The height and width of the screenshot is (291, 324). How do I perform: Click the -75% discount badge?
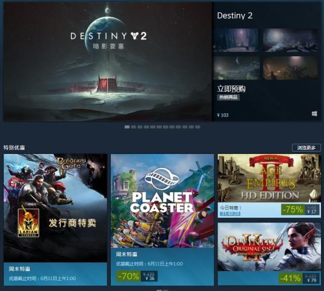pyautogui.click(x=293, y=210)
